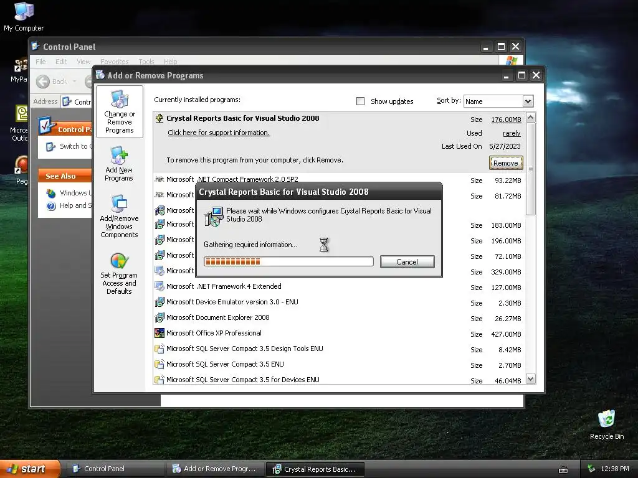Switch to Control Panel taskbar button
The height and width of the screenshot is (478, 638).
(115, 469)
